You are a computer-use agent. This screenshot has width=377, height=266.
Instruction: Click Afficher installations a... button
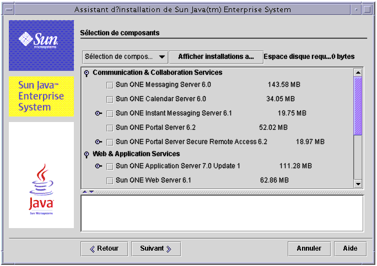click(216, 57)
